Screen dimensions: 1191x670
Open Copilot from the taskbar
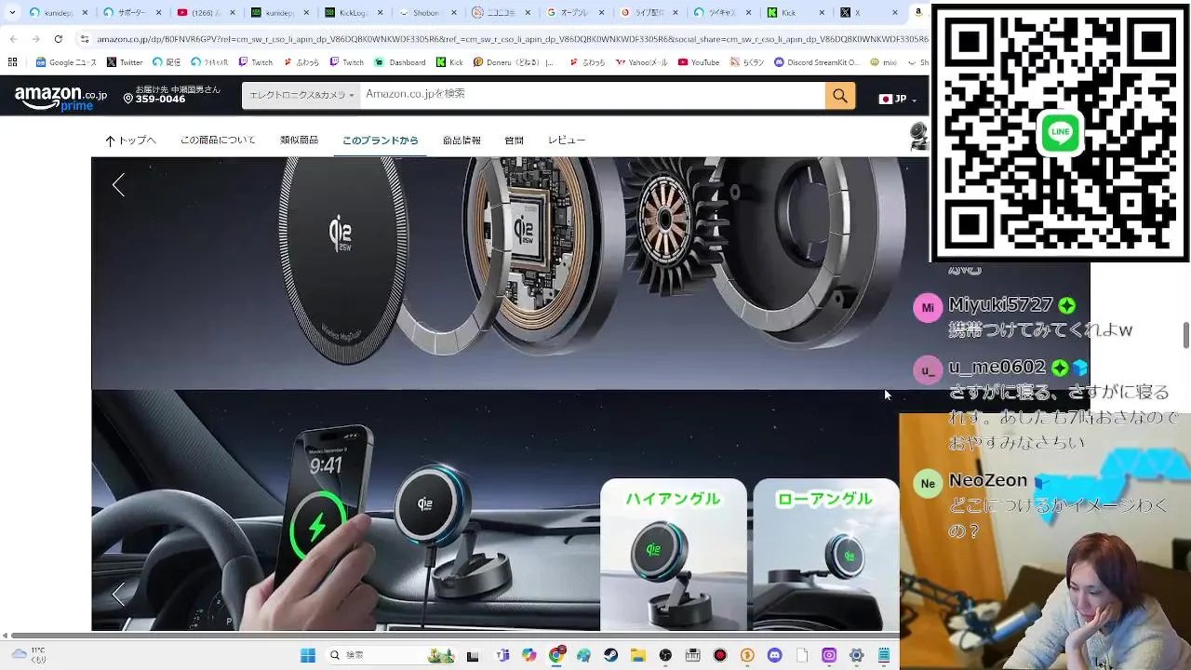(x=529, y=655)
